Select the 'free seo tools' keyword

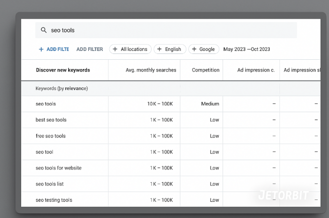51,136
